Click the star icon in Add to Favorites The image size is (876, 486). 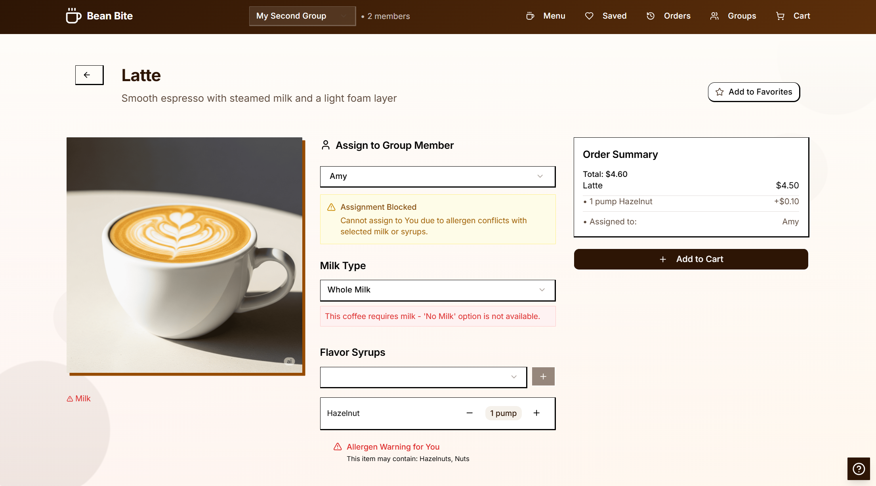point(720,92)
